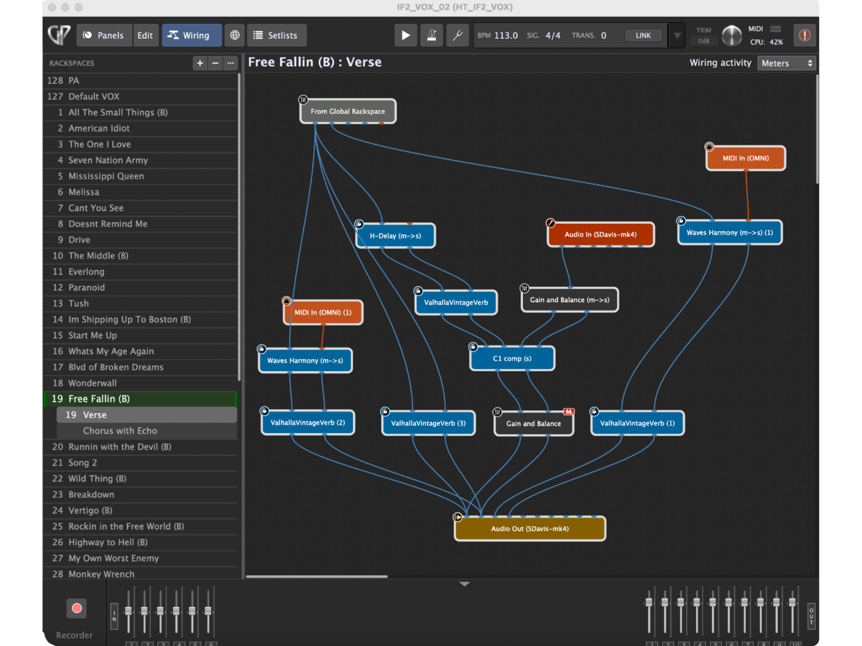Click the ValhallaVintageVerb (2) bypass icon
This screenshot has height=646, width=862.
[x=264, y=411]
